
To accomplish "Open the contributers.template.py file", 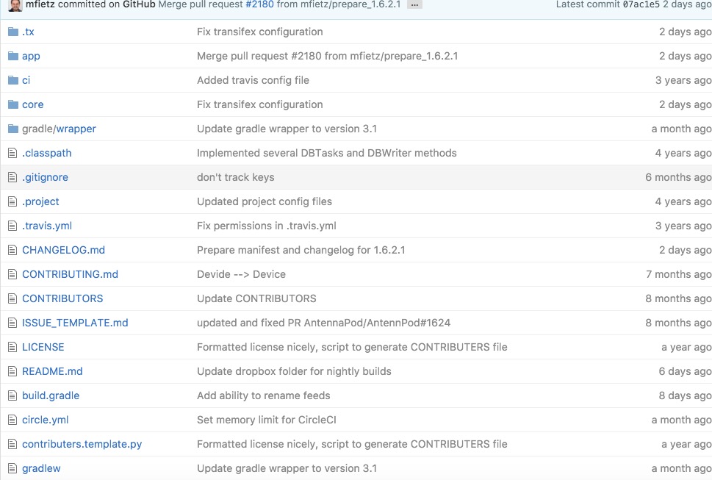I will click(x=82, y=444).
